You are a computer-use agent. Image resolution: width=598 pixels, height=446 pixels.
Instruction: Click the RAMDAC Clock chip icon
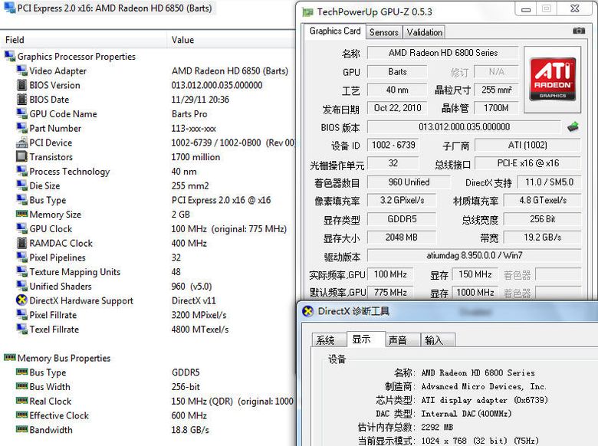point(21,242)
